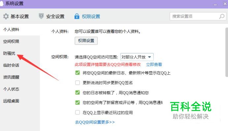Select the 权限设置 tab
The image size is (228, 131).
pos(87,16)
